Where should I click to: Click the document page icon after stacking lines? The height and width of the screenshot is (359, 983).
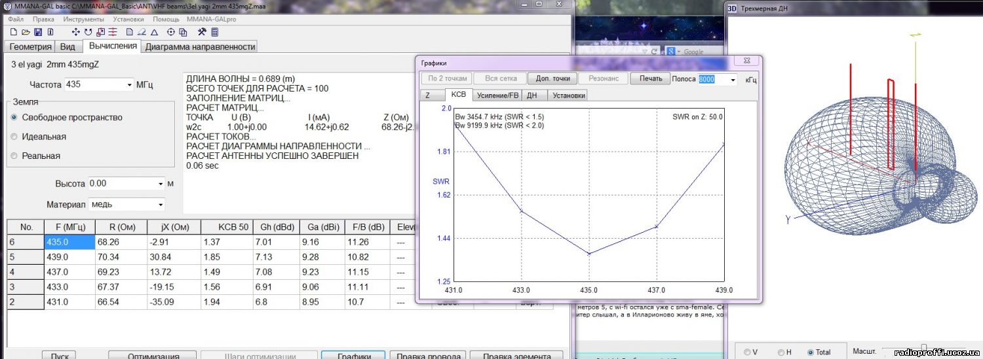tap(130, 32)
